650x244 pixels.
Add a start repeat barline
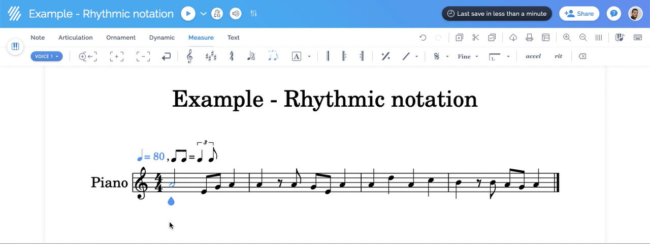(x=344, y=56)
